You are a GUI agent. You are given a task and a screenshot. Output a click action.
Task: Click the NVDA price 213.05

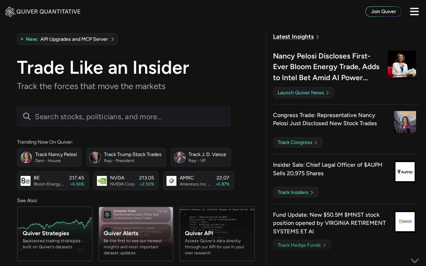click(x=147, y=178)
